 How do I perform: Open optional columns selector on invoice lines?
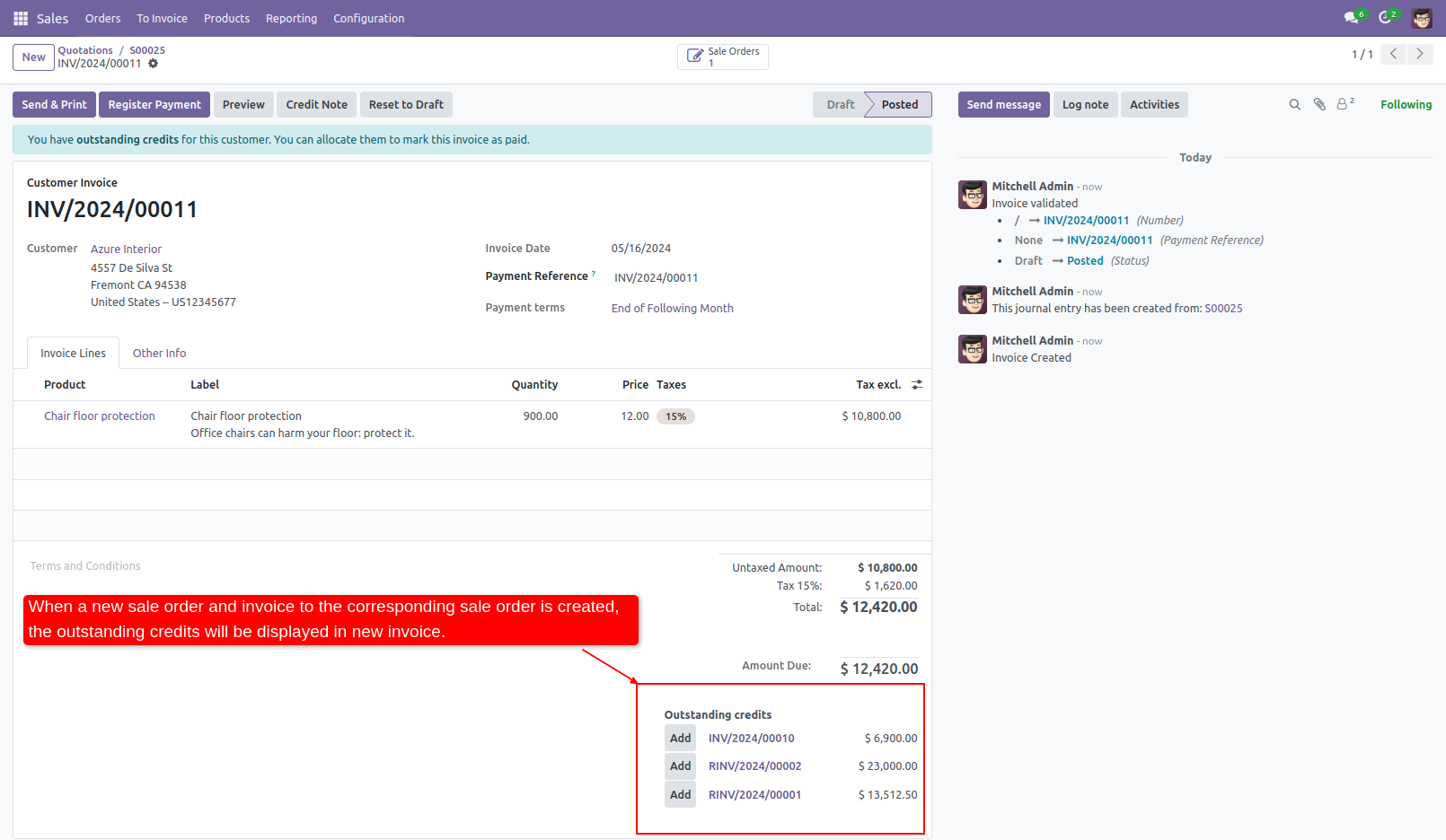click(x=917, y=384)
